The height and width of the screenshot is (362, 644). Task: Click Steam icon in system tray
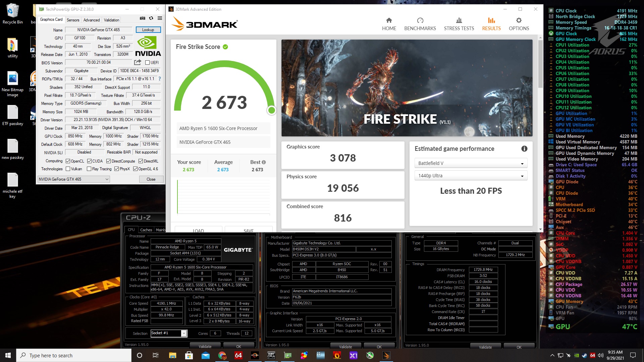coord(584,355)
